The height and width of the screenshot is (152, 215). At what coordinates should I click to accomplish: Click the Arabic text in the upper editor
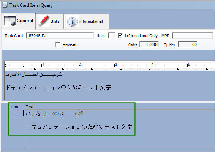click(34, 74)
